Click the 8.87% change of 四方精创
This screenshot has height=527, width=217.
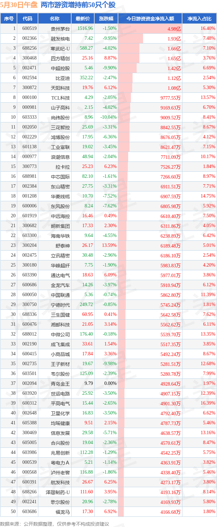[x=111, y=58]
